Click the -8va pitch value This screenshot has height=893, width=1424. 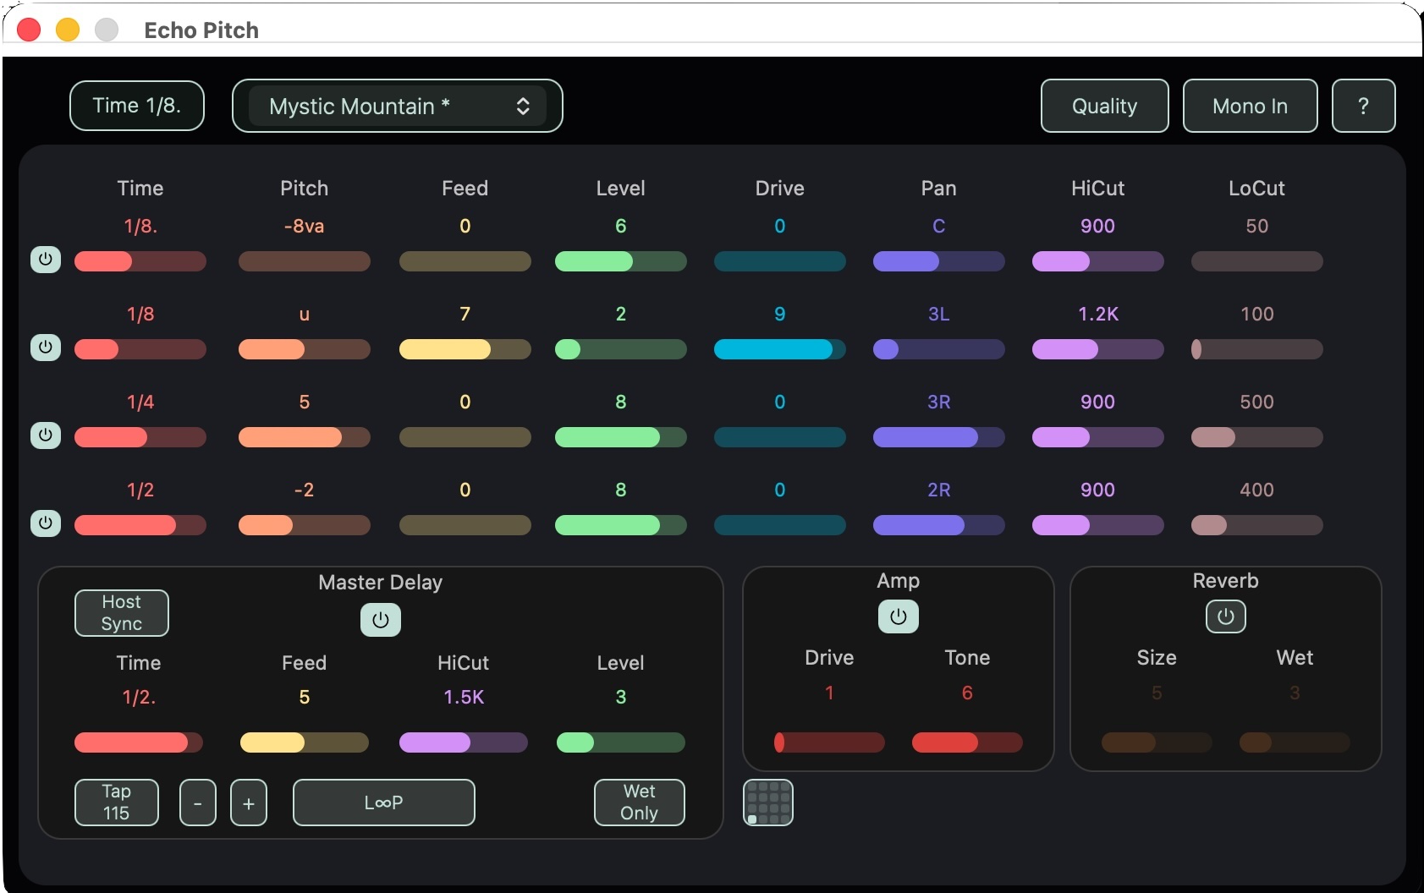[305, 227]
